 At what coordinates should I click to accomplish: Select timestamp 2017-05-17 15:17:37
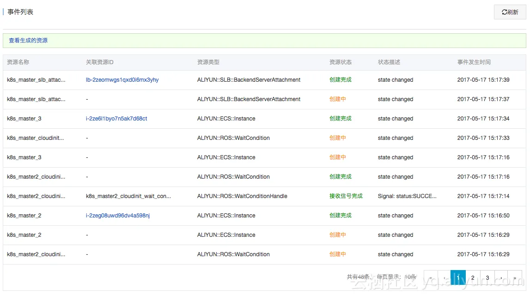[x=483, y=99]
